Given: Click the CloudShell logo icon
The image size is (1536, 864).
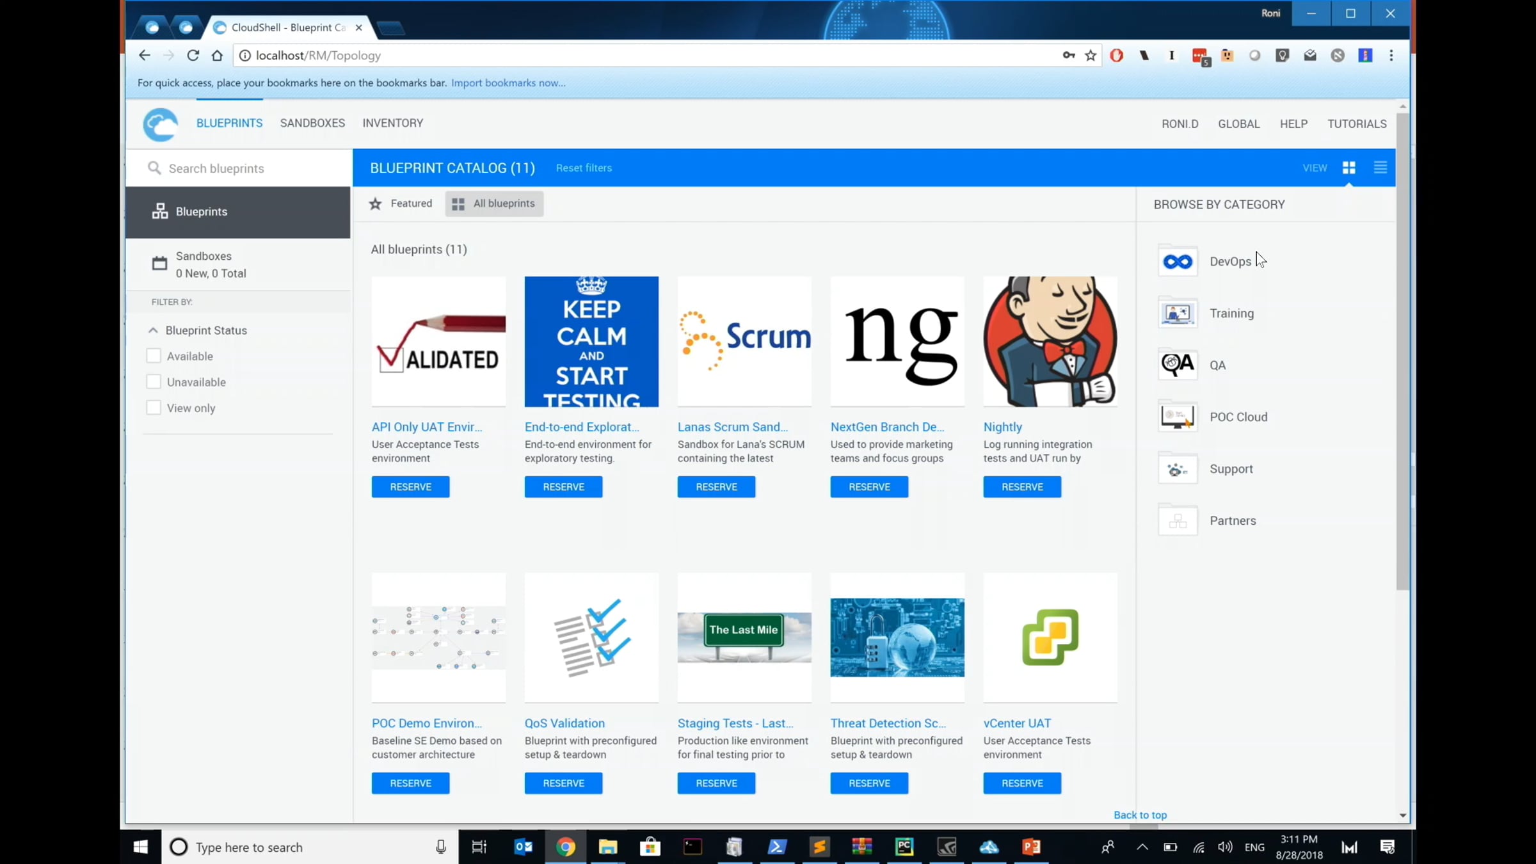Looking at the screenshot, I should click(160, 124).
